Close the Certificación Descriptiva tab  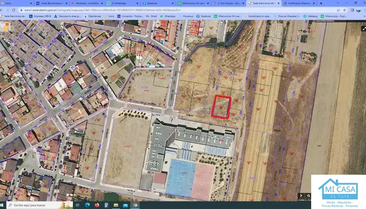(x=314, y=3)
